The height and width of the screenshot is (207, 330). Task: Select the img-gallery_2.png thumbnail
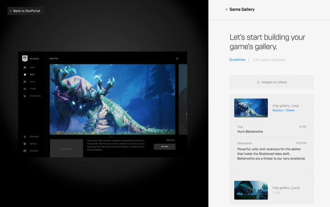click(251, 190)
